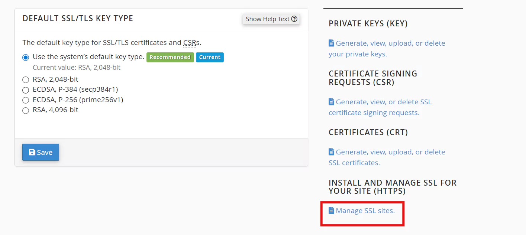
Task: Open the Manage SSL sites link
Action: click(x=365, y=210)
